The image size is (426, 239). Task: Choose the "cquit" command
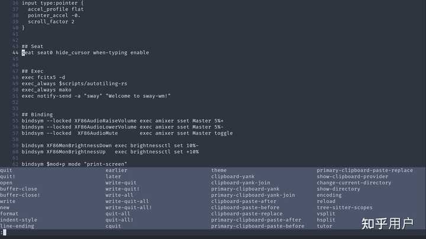(x=113, y=226)
